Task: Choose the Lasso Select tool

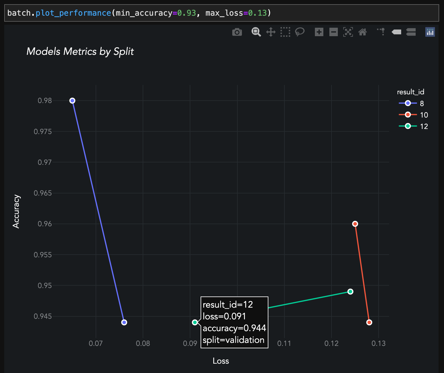Action: pyautogui.click(x=300, y=32)
